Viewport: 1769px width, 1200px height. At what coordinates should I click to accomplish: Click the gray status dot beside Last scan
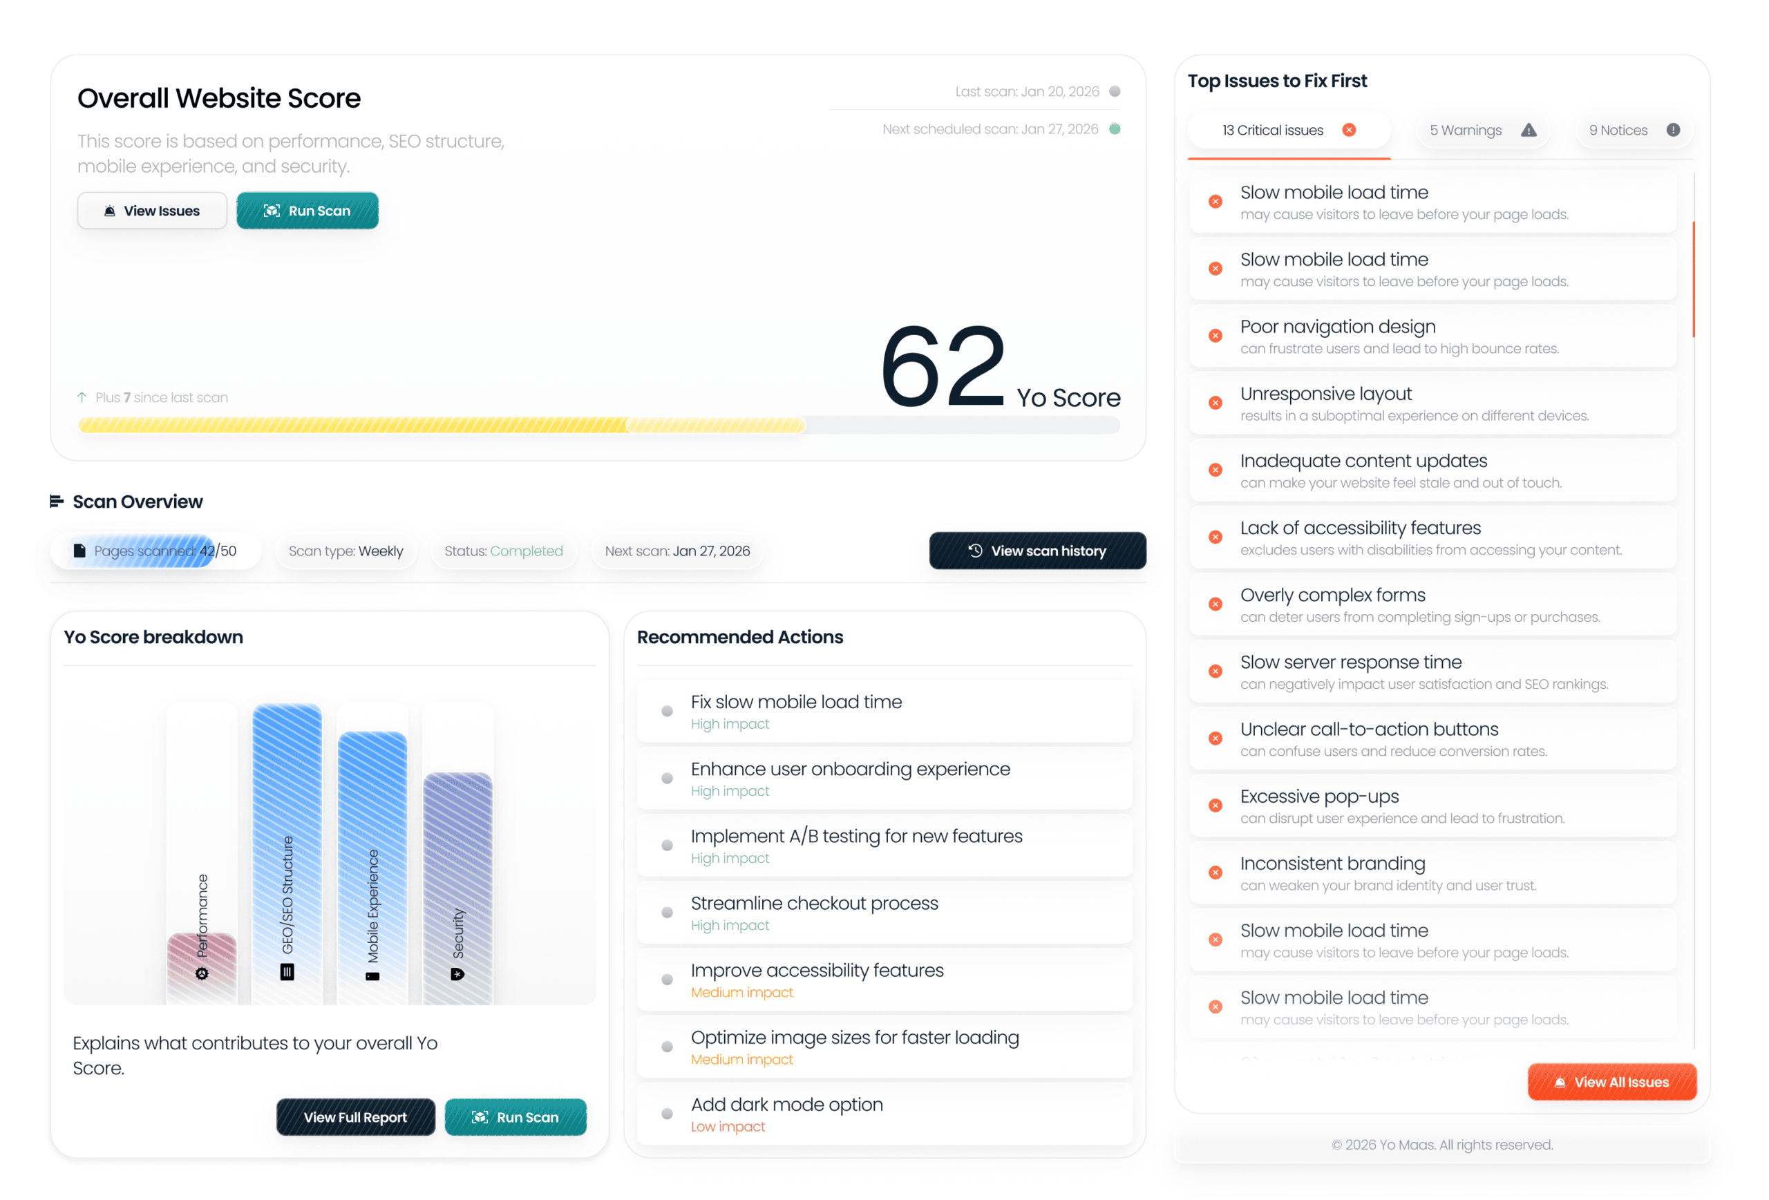[x=1115, y=91]
